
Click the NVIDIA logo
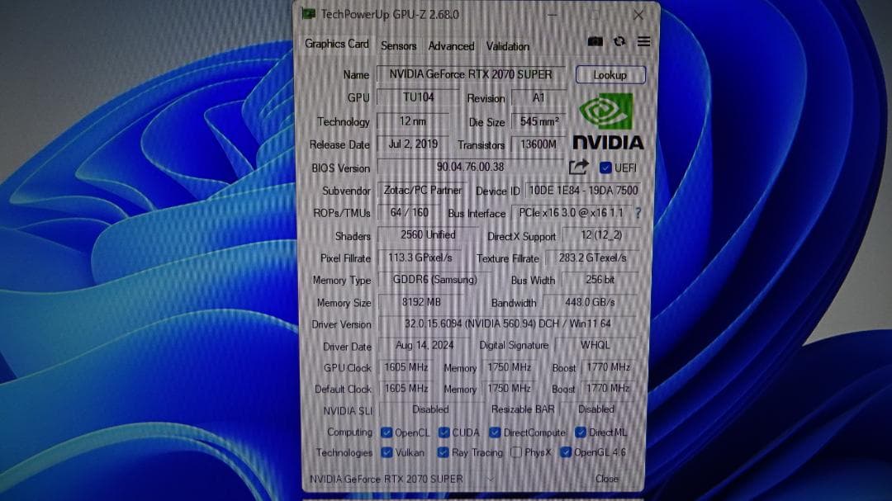(x=608, y=121)
